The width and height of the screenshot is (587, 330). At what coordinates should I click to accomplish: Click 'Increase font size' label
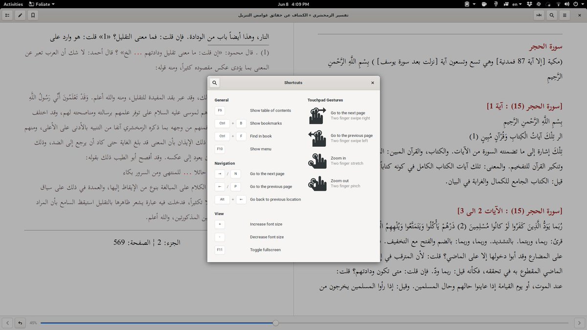pos(266,224)
